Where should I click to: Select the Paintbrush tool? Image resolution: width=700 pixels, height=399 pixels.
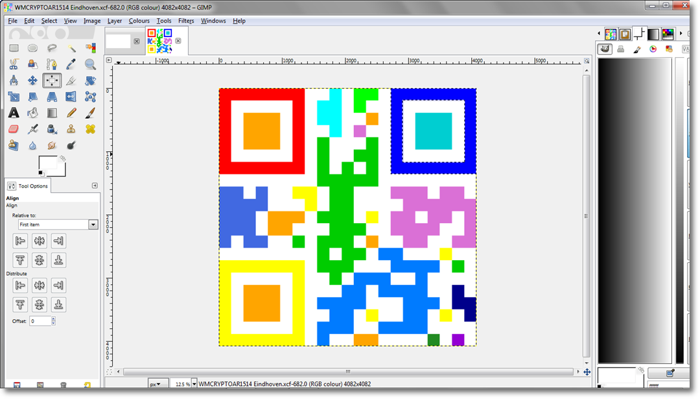pos(90,113)
